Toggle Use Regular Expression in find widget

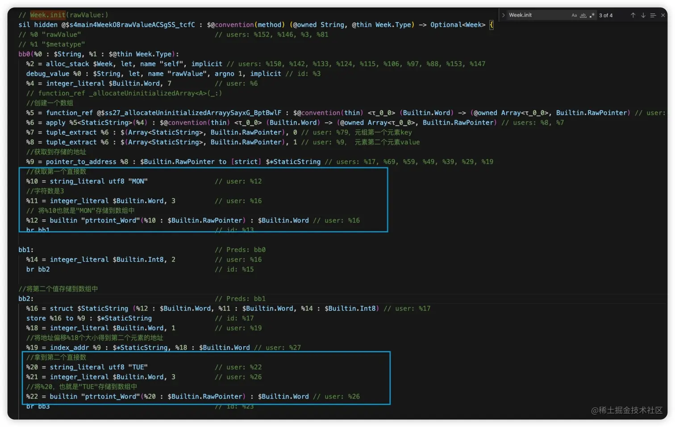[x=592, y=15]
